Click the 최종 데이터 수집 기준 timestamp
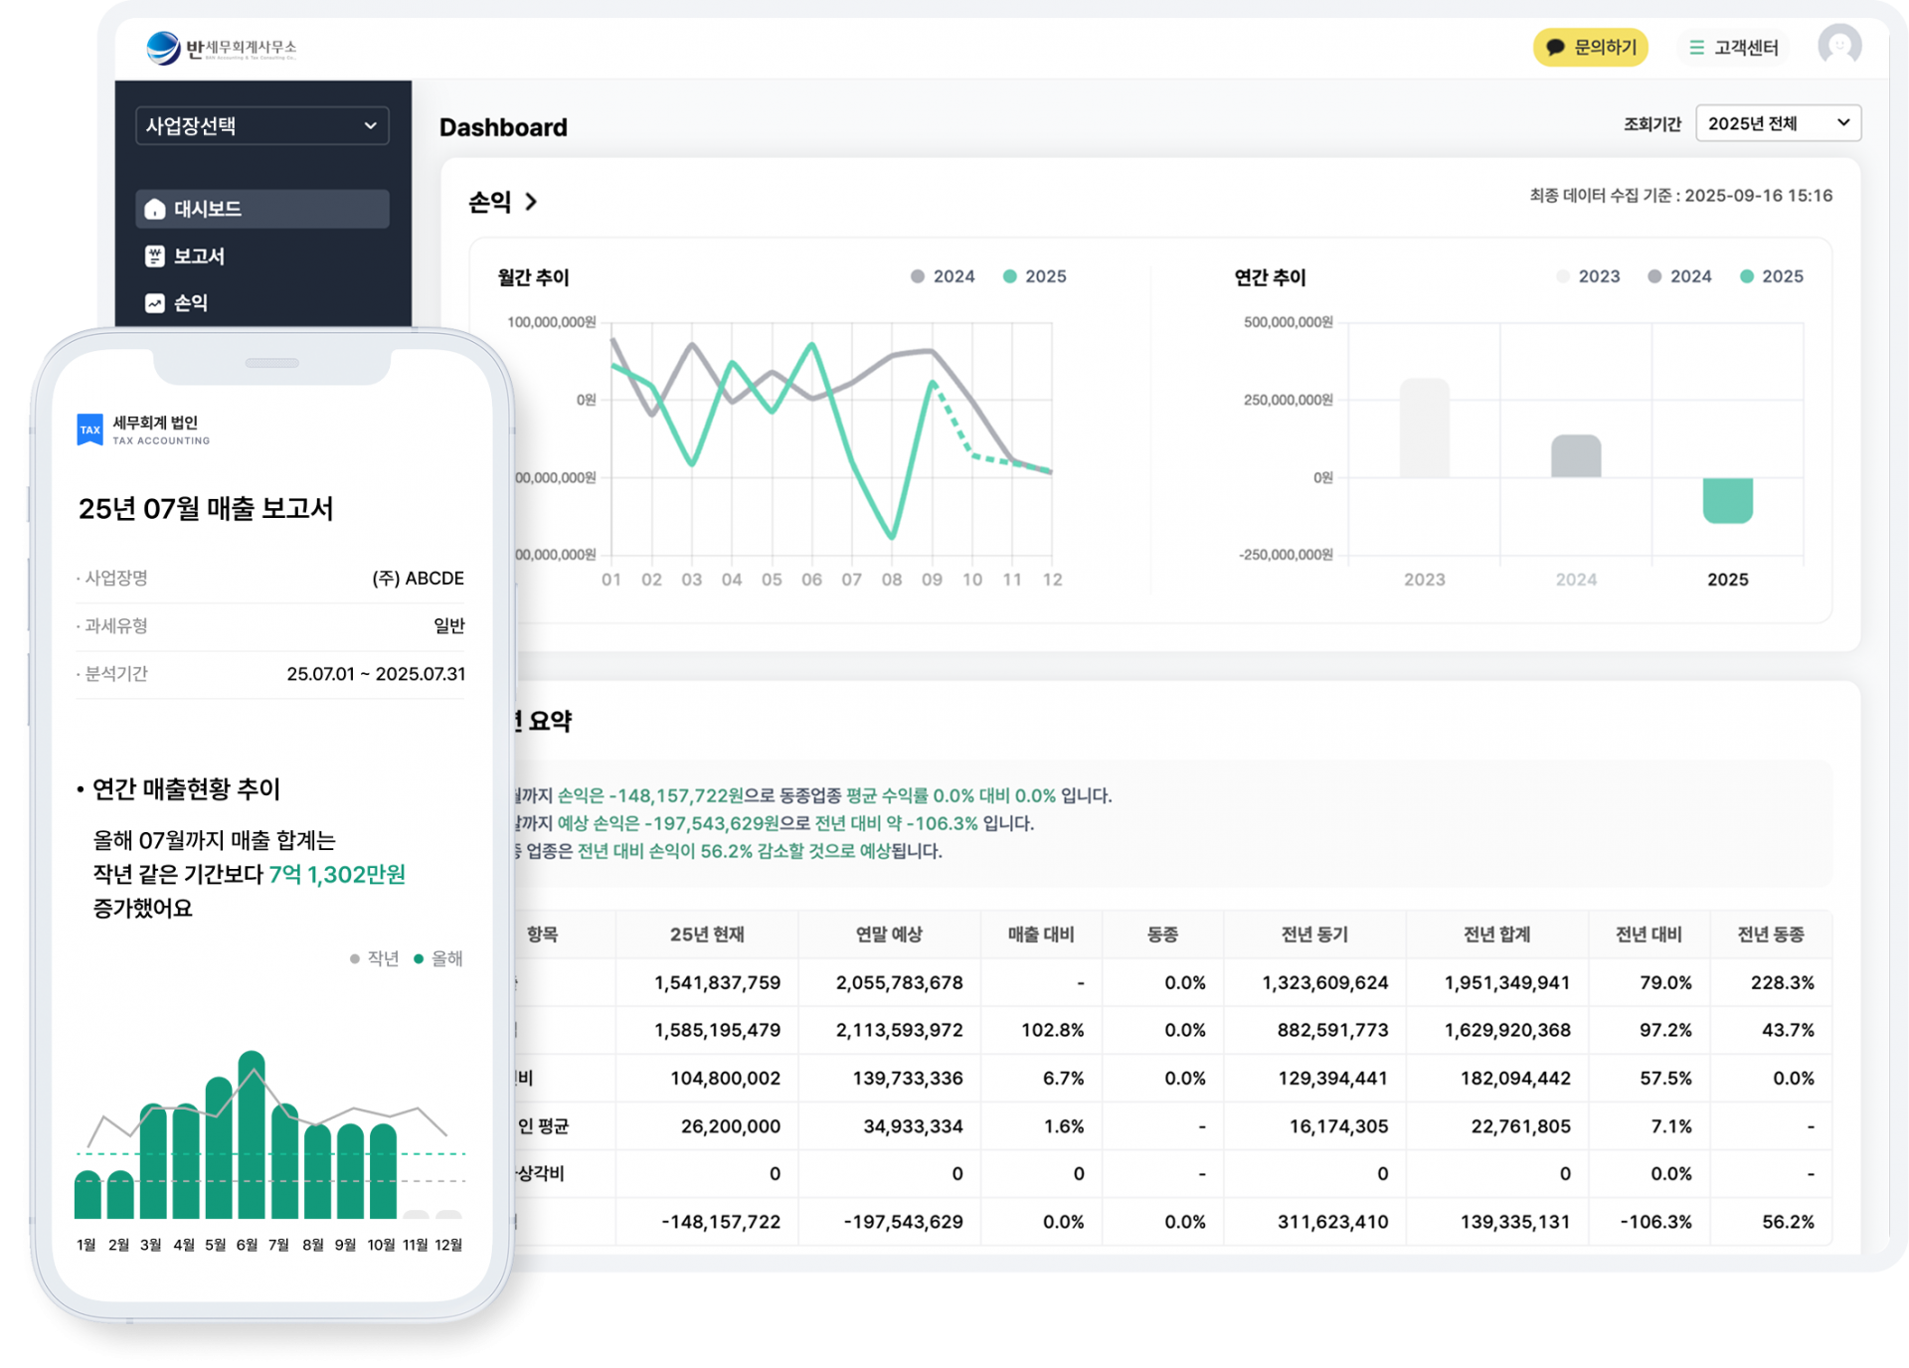This screenshot has width=1909, height=1368. [1680, 196]
